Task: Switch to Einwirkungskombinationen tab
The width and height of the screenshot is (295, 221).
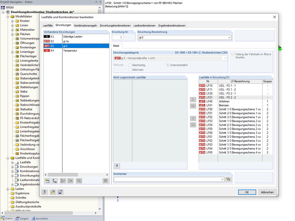Action: (115, 26)
